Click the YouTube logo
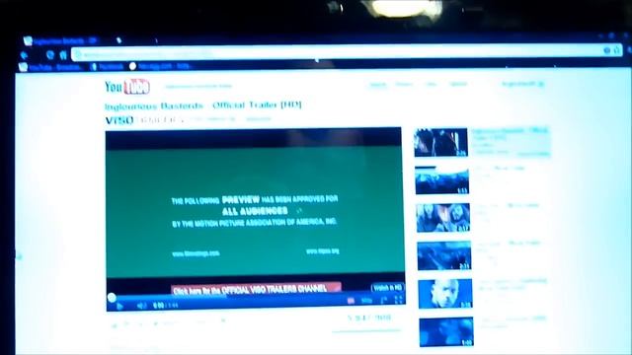632x355 pixels. coord(127,87)
